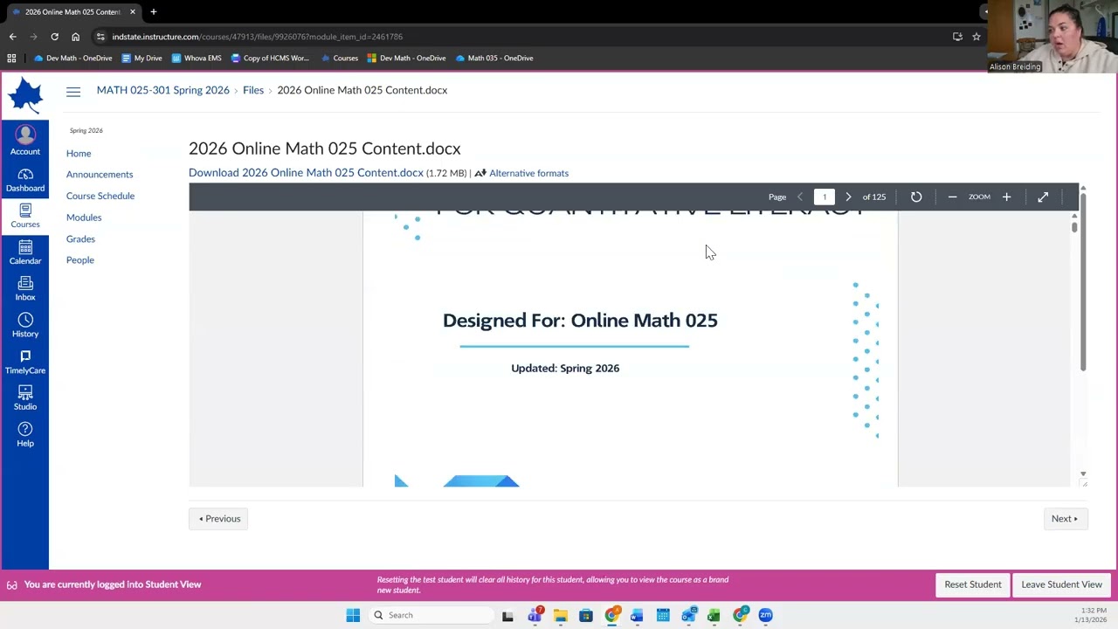Go to next page in document viewer
The width and height of the screenshot is (1118, 629).
pyautogui.click(x=848, y=197)
